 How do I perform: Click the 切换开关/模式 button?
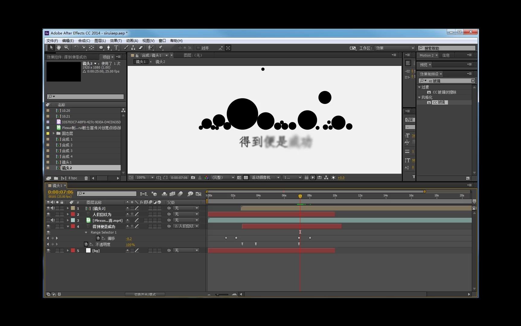(x=145, y=294)
